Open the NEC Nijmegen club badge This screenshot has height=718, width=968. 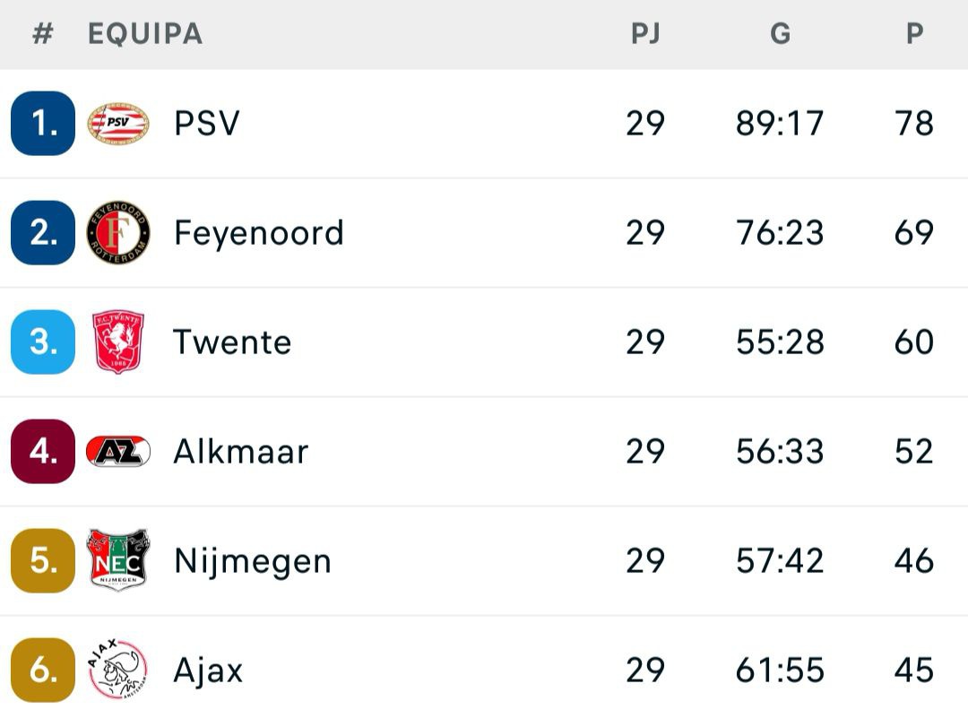(118, 560)
